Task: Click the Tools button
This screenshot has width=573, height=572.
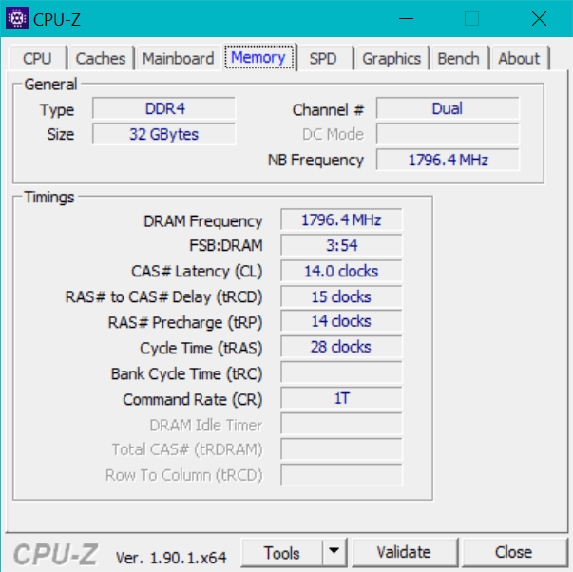Action: pos(282,552)
